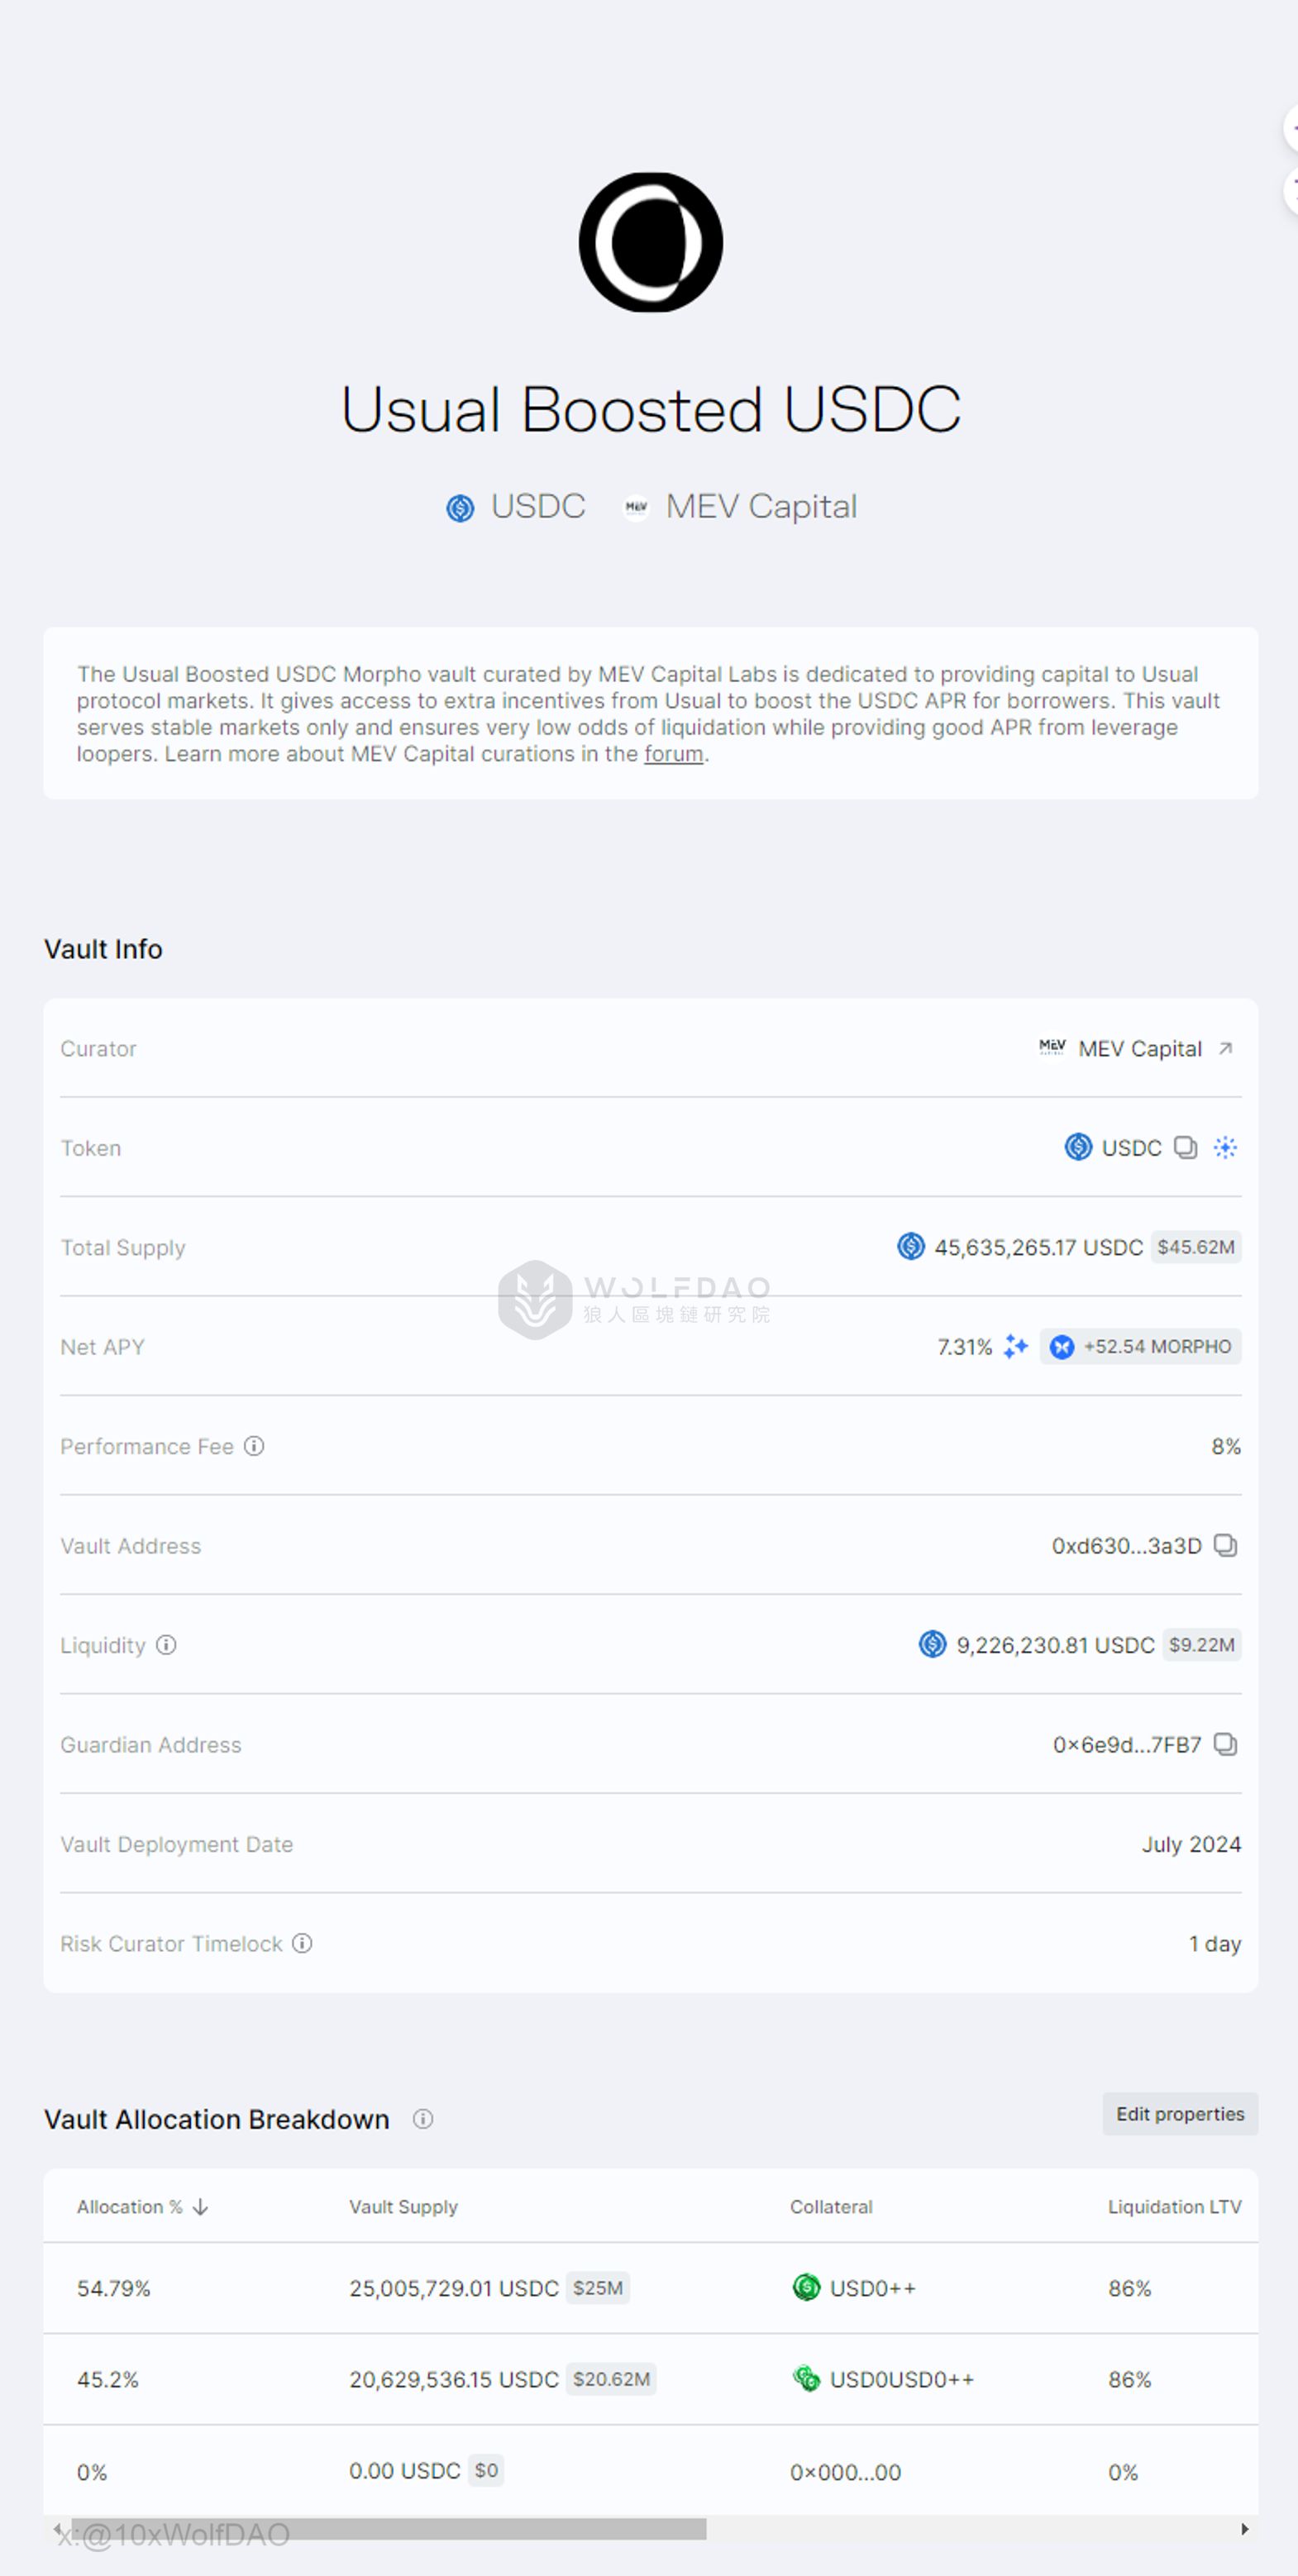Image resolution: width=1298 pixels, height=2576 pixels.
Task: Copy the guardian address 0x6e9d...7FB7
Action: [1227, 1745]
